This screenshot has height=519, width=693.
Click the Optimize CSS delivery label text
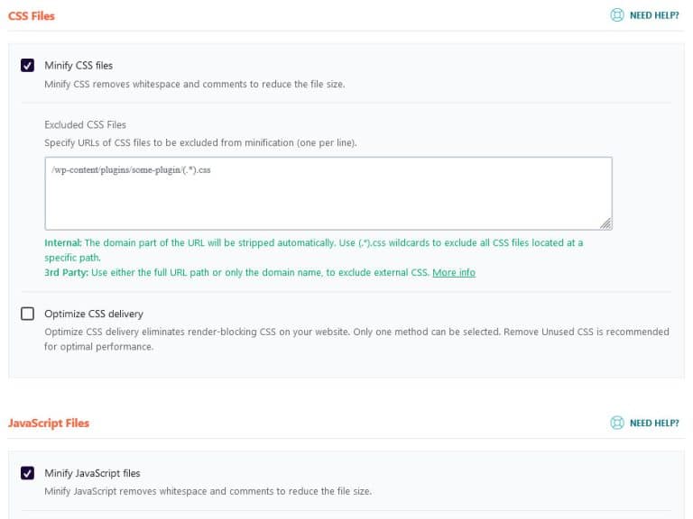pyautogui.click(x=94, y=314)
